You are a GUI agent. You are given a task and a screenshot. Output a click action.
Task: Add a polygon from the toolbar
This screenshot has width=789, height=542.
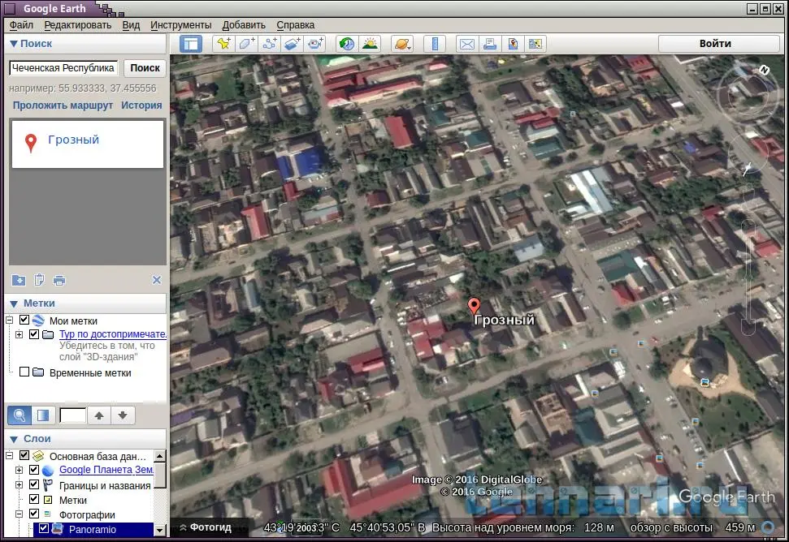tap(246, 45)
